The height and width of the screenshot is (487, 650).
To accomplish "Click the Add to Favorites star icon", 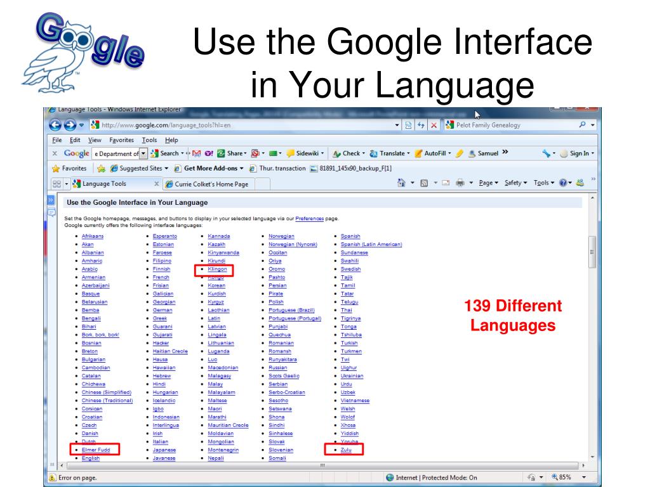I will pos(100,169).
